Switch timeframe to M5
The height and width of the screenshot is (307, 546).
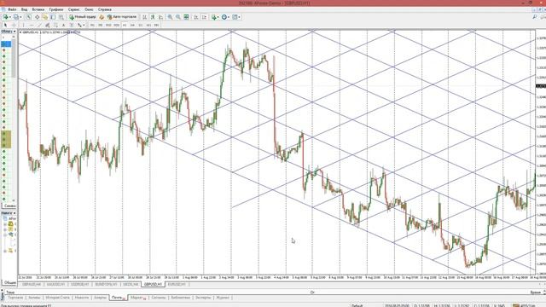pyautogui.click(x=101, y=25)
